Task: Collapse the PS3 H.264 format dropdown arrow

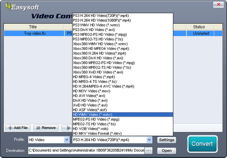Action: [149, 140]
